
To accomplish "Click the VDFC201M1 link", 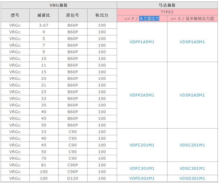I will (x=142, y=145).
